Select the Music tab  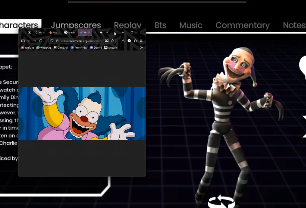(x=191, y=25)
